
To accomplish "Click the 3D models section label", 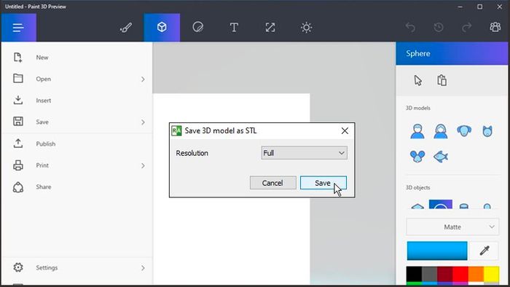I will [x=418, y=108].
